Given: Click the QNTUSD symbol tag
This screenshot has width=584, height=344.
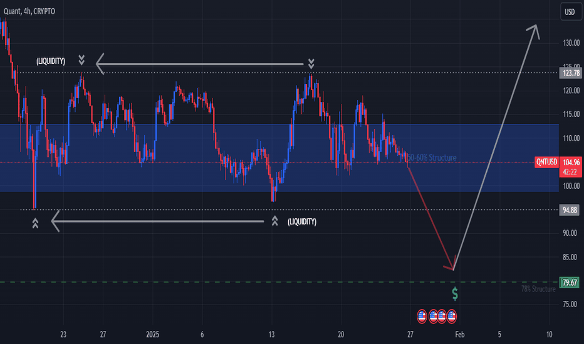Looking at the screenshot, I should pyautogui.click(x=546, y=162).
